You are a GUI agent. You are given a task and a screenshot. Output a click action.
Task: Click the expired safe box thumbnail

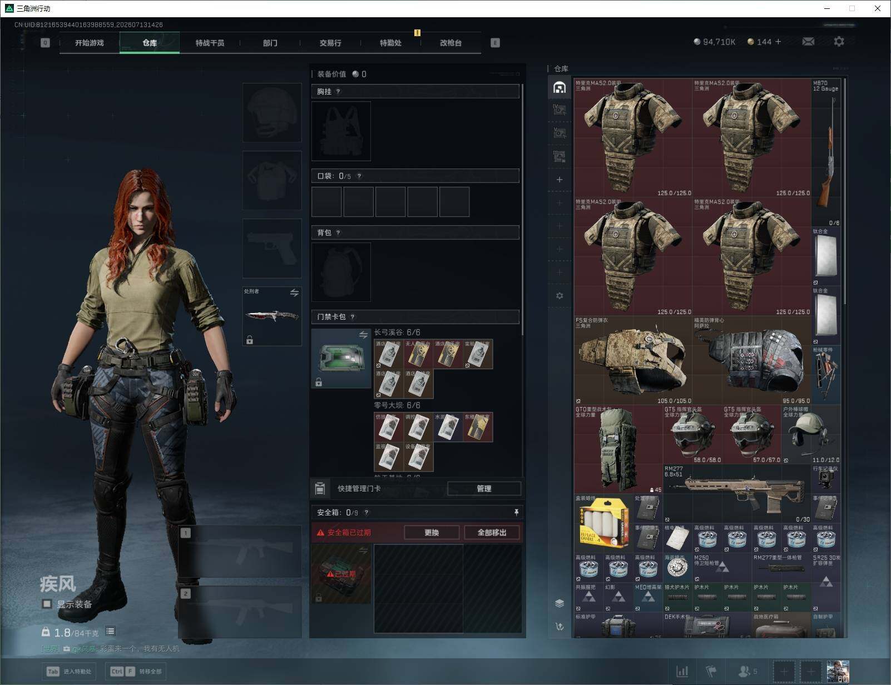pos(341,574)
